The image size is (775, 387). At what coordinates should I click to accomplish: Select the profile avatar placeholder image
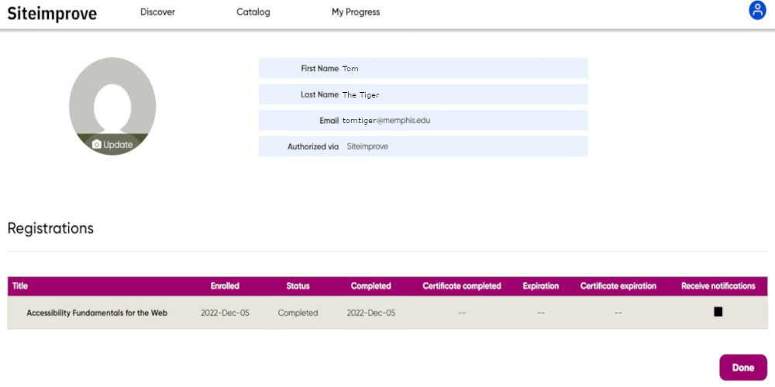click(x=112, y=101)
